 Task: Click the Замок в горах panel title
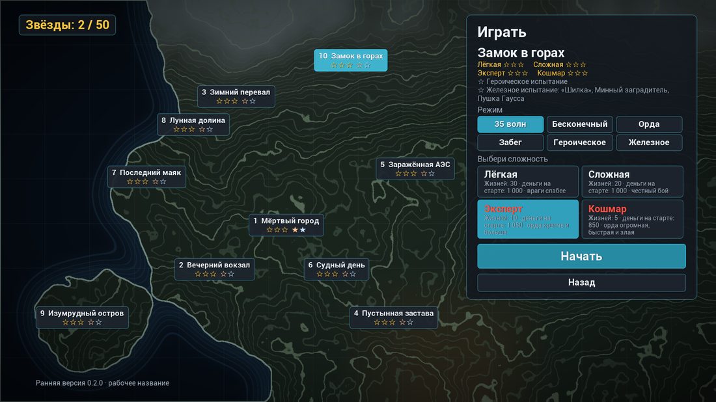point(521,53)
